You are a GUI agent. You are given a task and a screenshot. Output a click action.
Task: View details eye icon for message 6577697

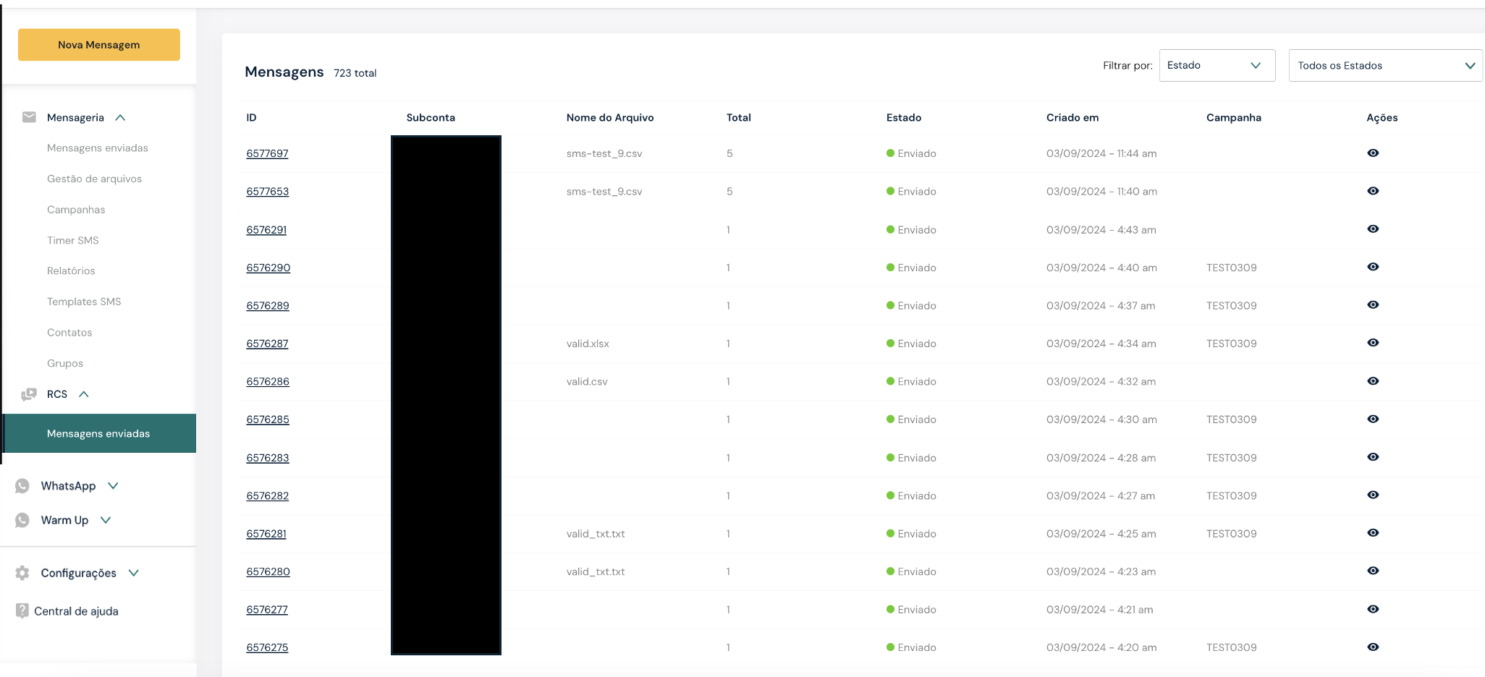tap(1373, 153)
